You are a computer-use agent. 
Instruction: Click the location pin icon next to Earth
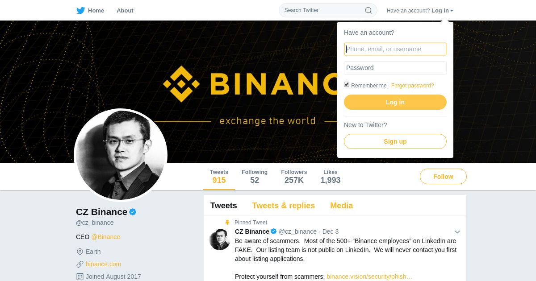pos(80,252)
